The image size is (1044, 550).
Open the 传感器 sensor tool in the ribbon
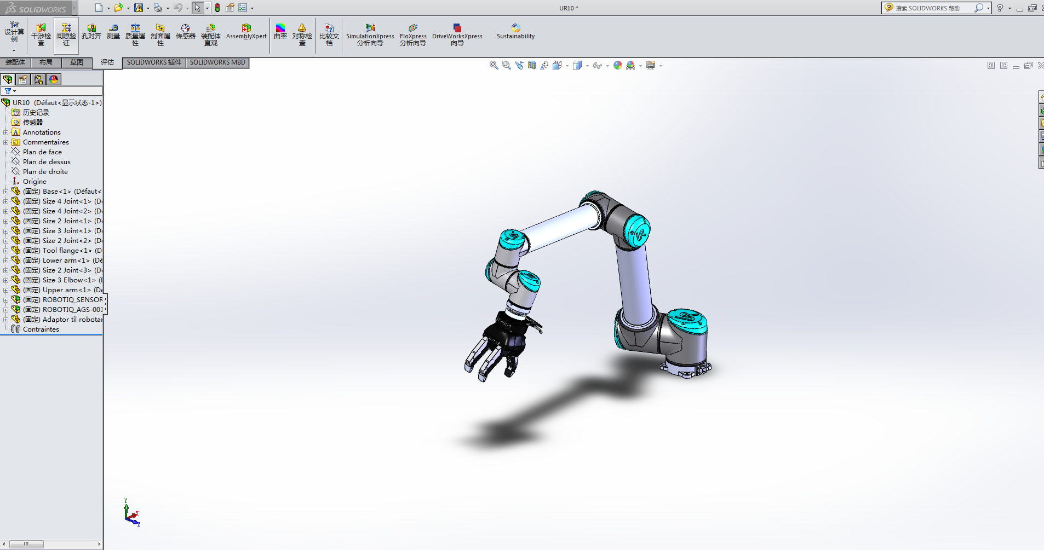pyautogui.click(x=186, y=32)
